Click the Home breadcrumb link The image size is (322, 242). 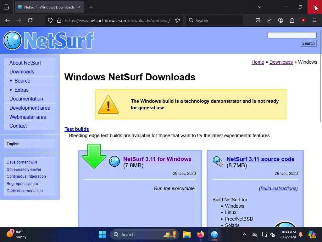point(258,62)
